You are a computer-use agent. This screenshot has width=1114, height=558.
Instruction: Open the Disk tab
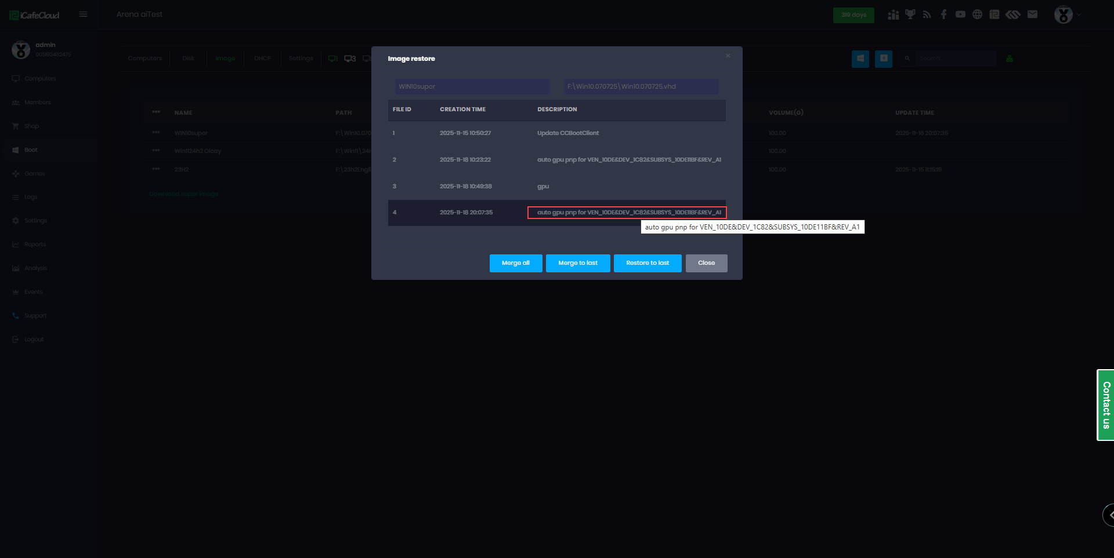coord(187,58)
